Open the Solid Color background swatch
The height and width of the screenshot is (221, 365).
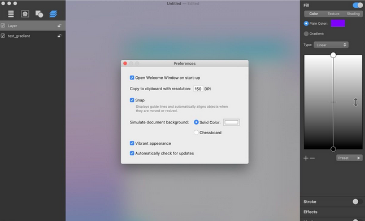pos(232,122)
